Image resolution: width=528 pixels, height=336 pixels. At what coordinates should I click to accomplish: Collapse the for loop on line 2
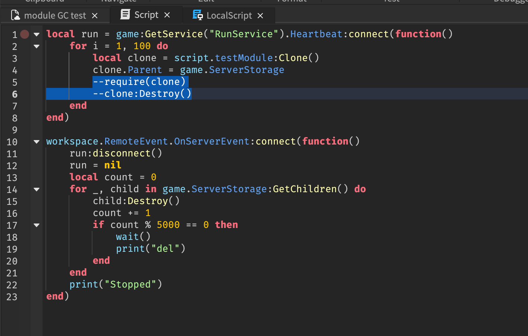coord(36,46)
